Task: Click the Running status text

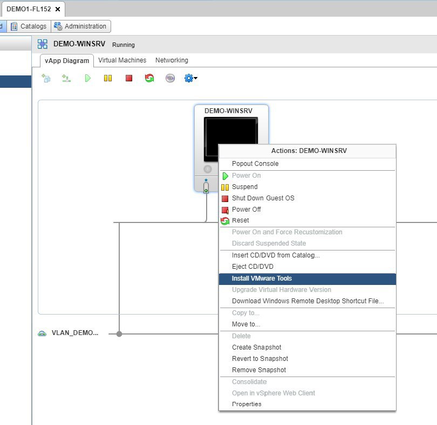Action: pos(124,45)
